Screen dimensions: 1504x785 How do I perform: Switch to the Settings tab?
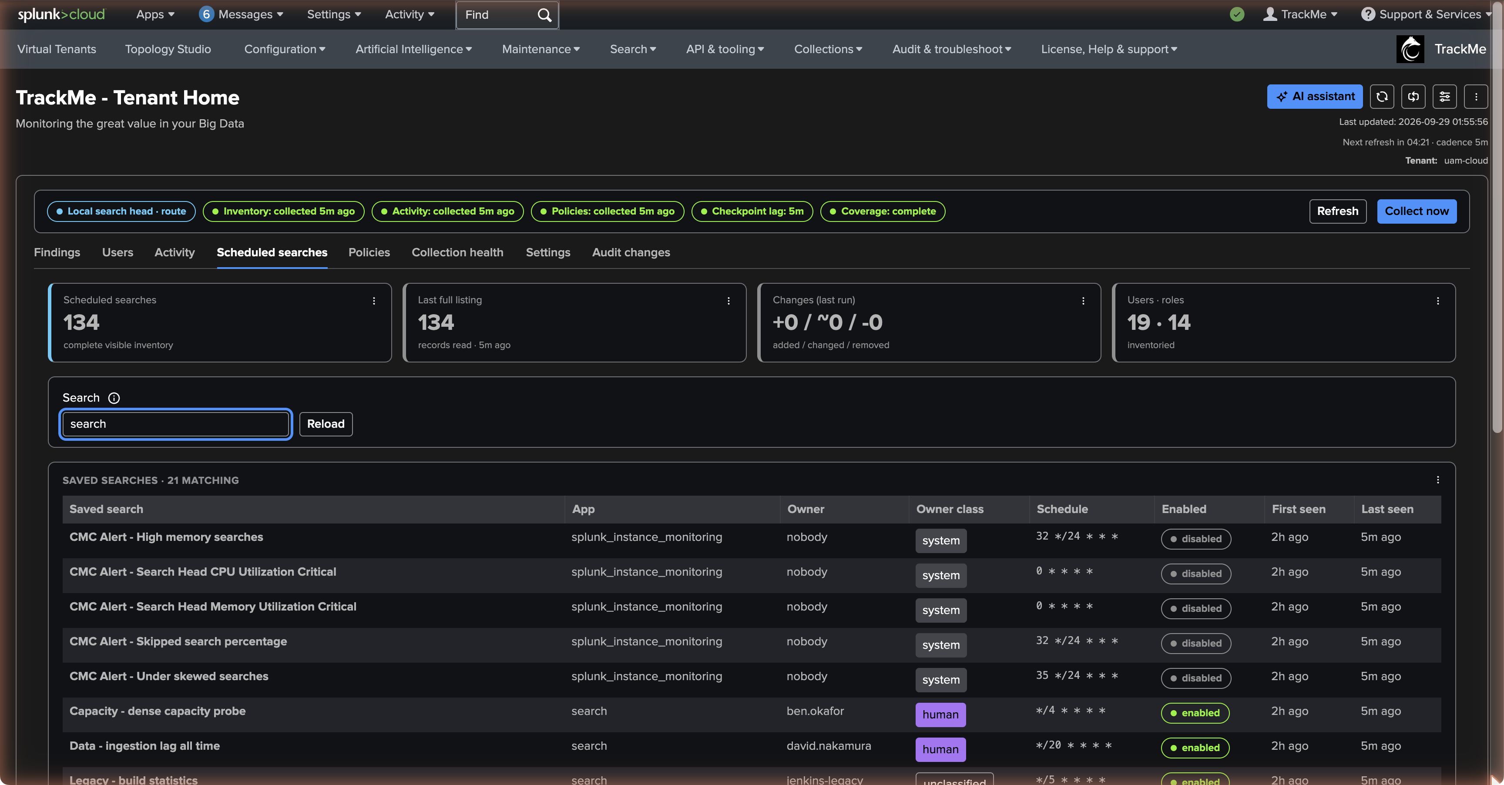pos(547,252)
